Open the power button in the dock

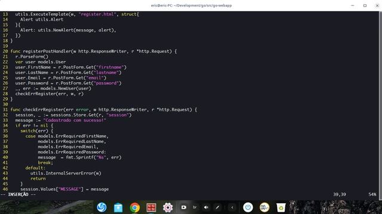[248, 207]
